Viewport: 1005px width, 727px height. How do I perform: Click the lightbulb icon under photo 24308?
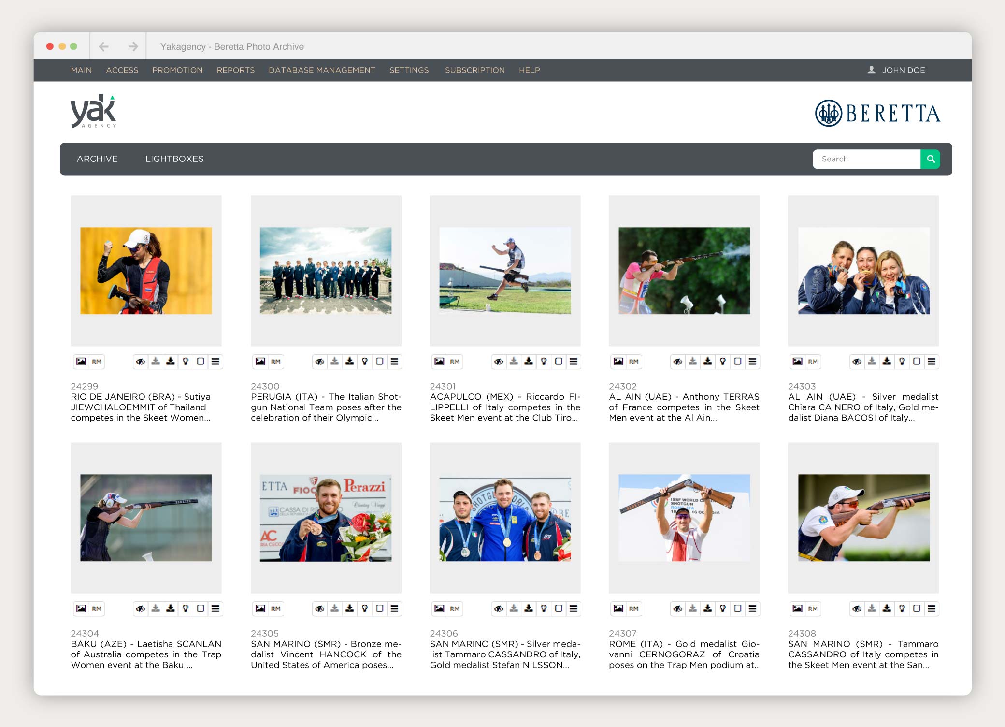point(902,609)
